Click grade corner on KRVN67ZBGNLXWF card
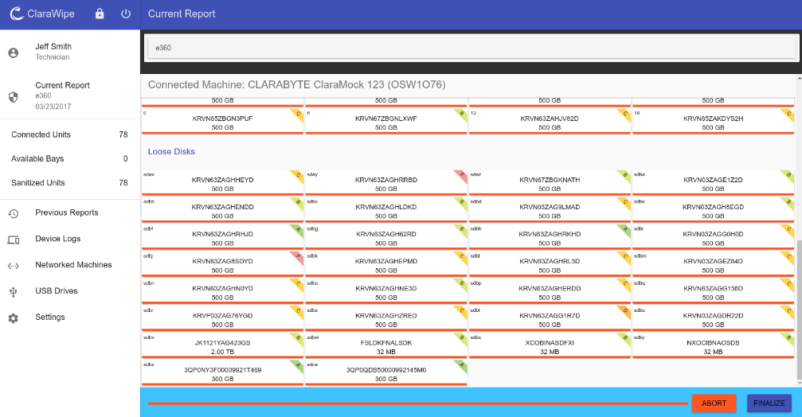Image resolution: width=802 pixels, height=417 pixels. coord(462,114)
